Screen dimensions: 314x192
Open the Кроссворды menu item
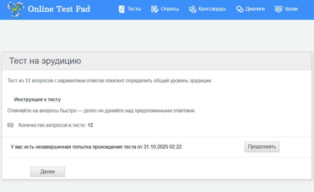click(x=212, y=9)
